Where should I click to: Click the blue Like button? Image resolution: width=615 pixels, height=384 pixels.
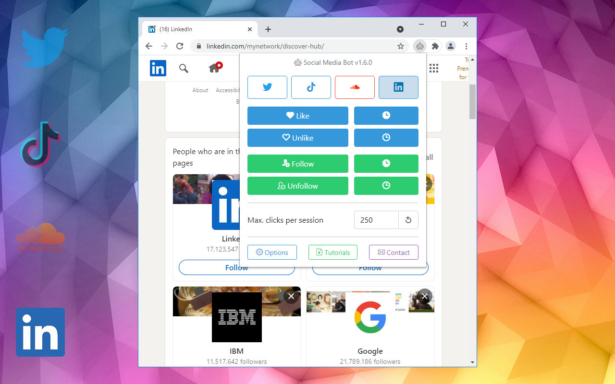tap(297, 116)
